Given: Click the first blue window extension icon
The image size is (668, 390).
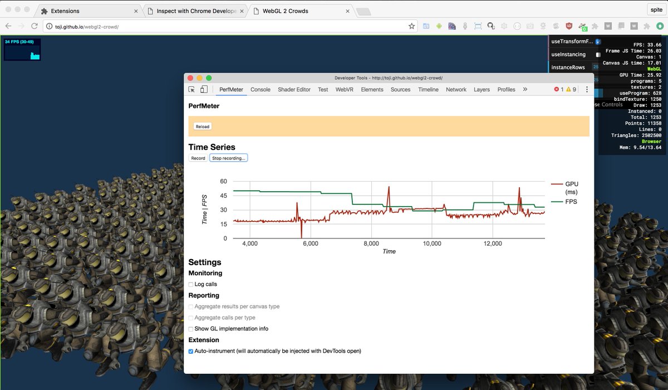Looking at the screenshot, I should [x=426, y=26].
